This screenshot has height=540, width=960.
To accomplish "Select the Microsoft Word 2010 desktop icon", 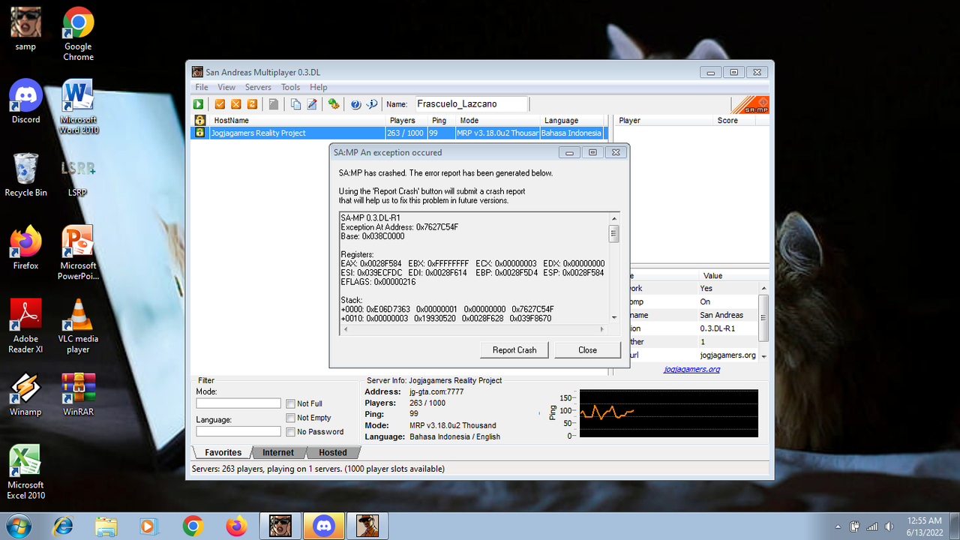I will (x=78, y=106).
